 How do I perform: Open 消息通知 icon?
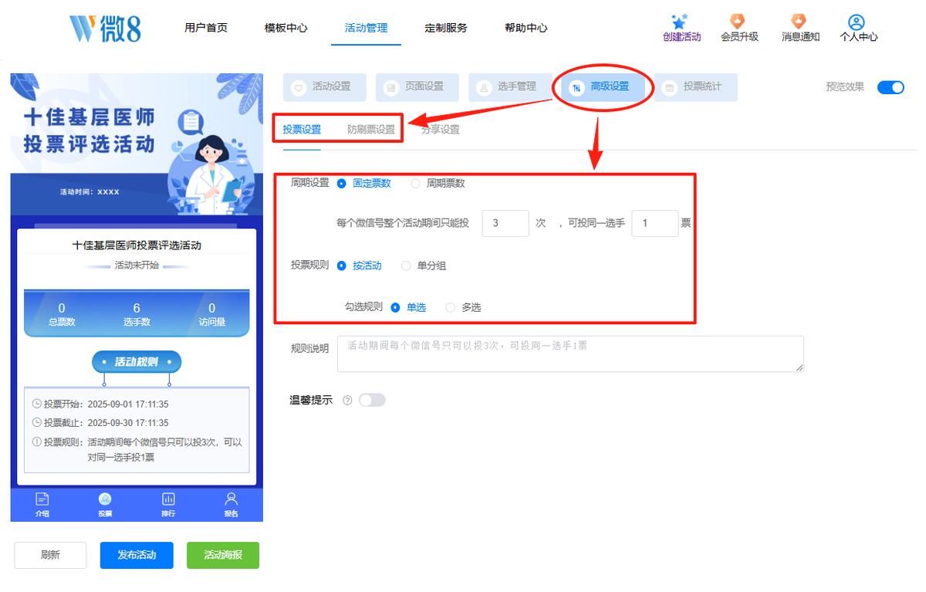tap(799, 22)
